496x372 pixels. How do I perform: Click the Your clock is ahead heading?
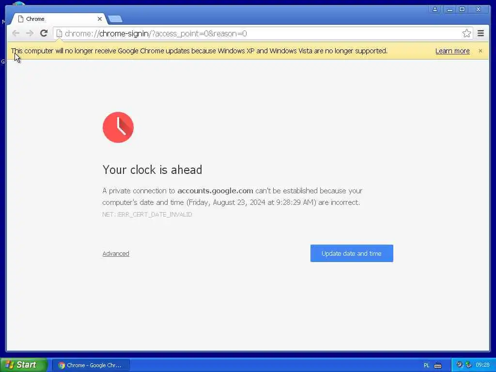[x=152, y=170]
